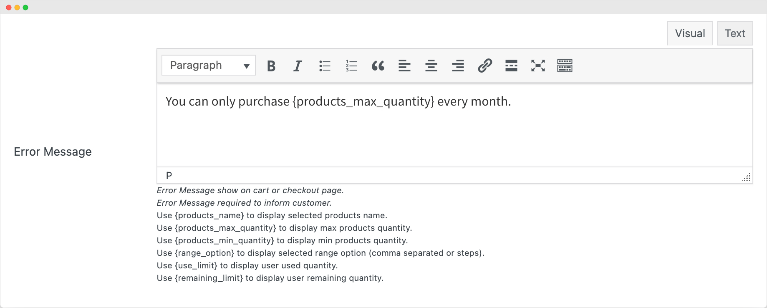Open the insert/edit link tool
767x308 pixels.
click(484, 66)
